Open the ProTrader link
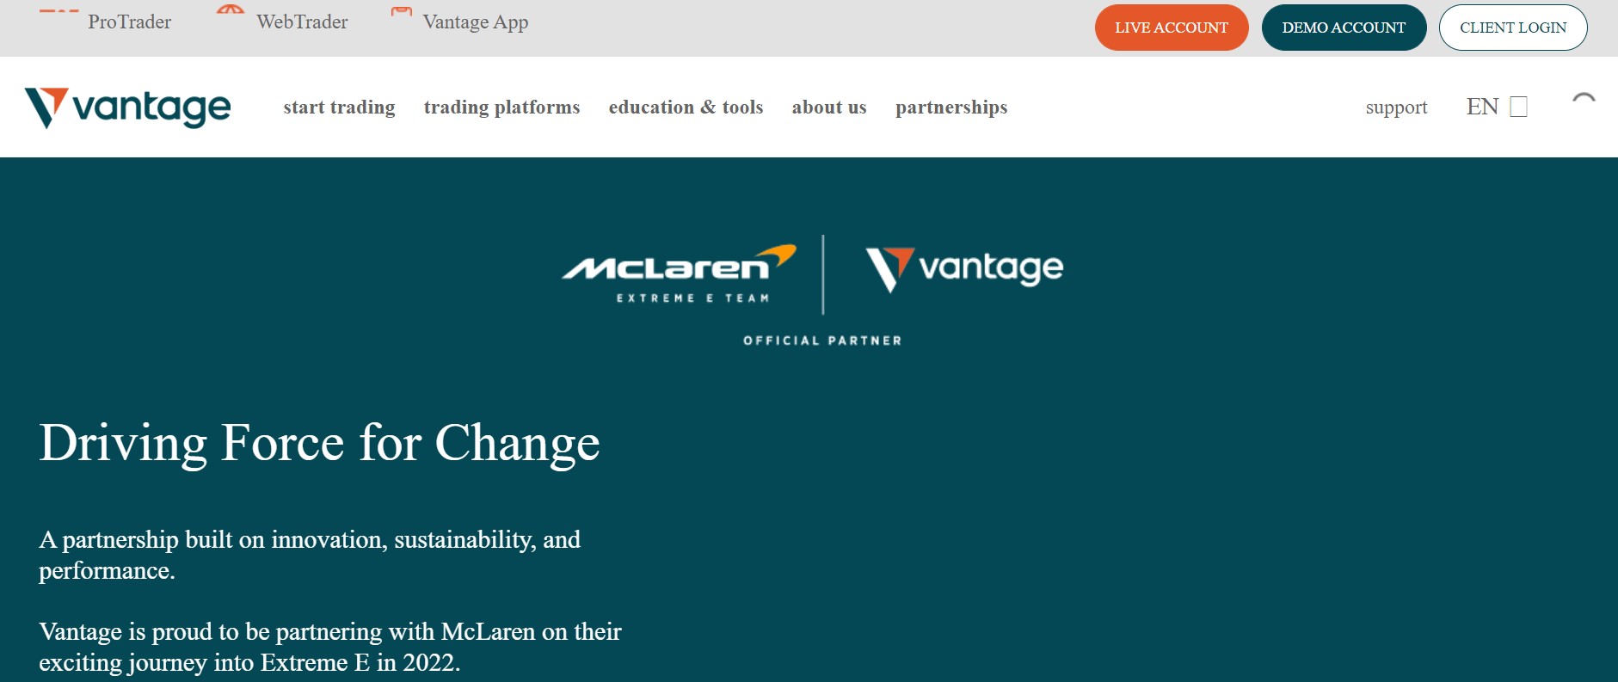The image size is (1618, 682). pos(129,22)
